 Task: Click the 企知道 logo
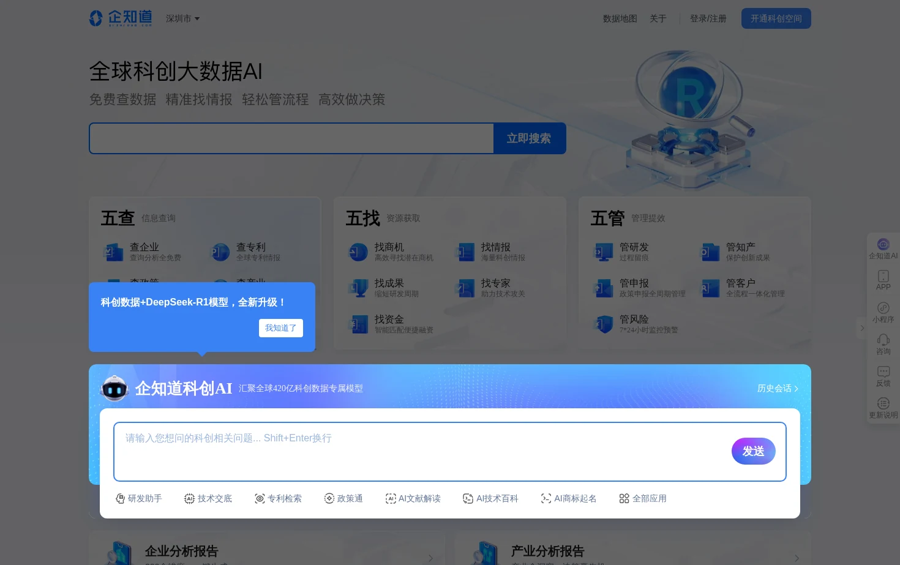point(121,18)
